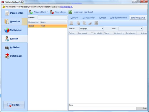Click the Som label row
The height and width of the screenshot is (112, 149).
click(x=108, y=105)
